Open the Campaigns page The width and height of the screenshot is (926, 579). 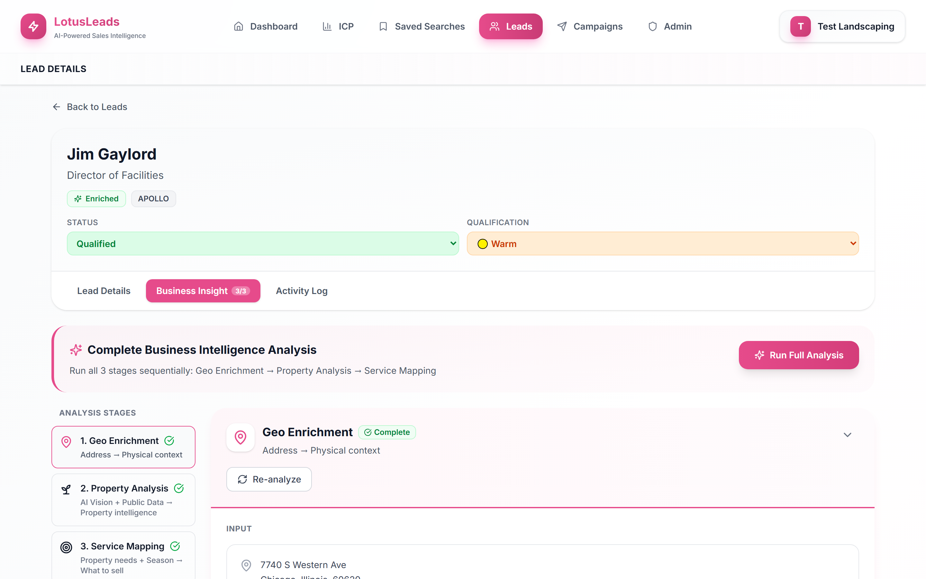[x=590, y=26]
